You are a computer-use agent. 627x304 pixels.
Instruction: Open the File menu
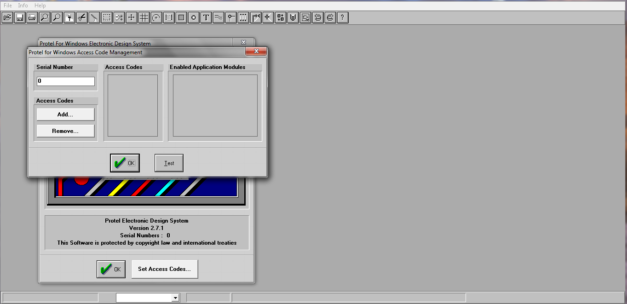pos(8,6)
